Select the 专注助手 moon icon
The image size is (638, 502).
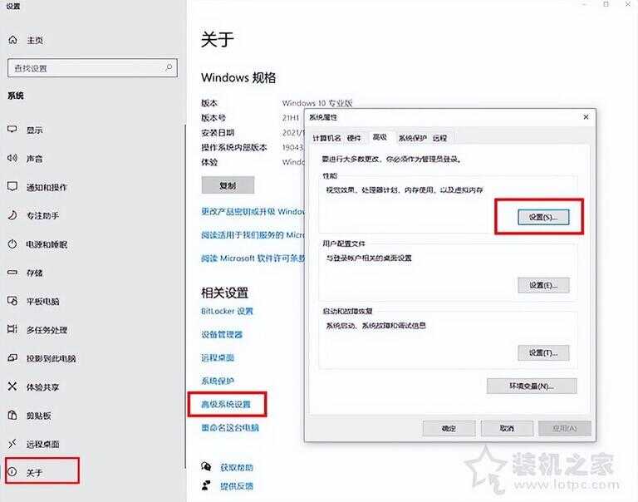12,215
